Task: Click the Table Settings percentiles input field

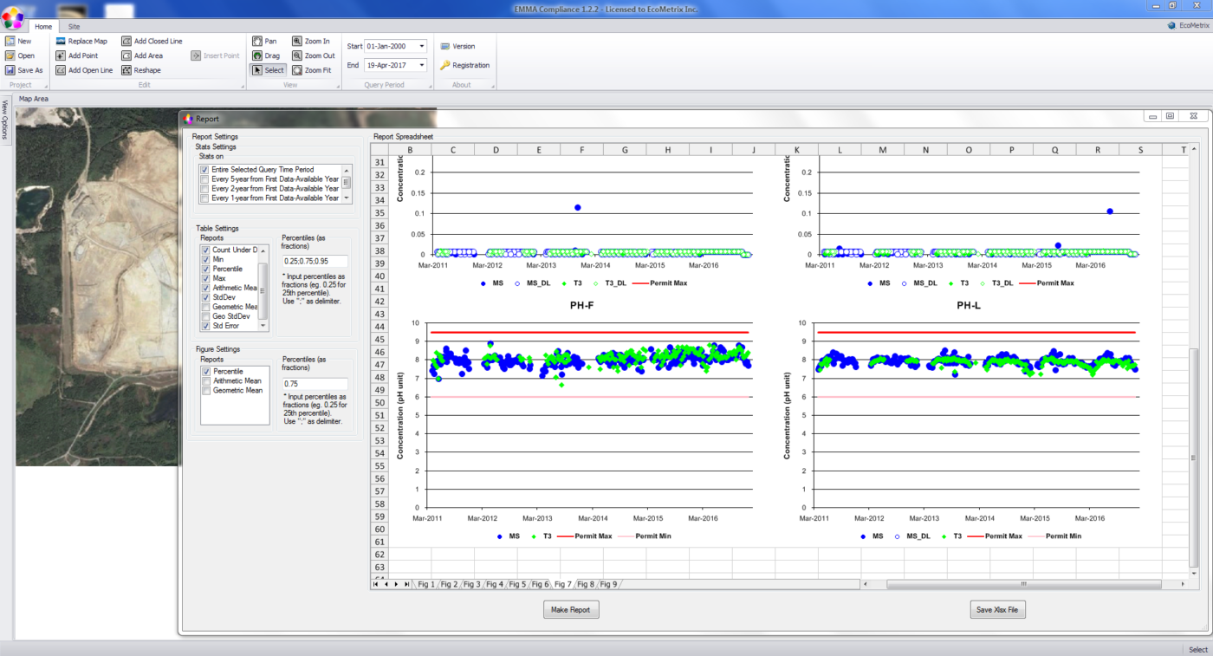Action: (x=315, y=261)
